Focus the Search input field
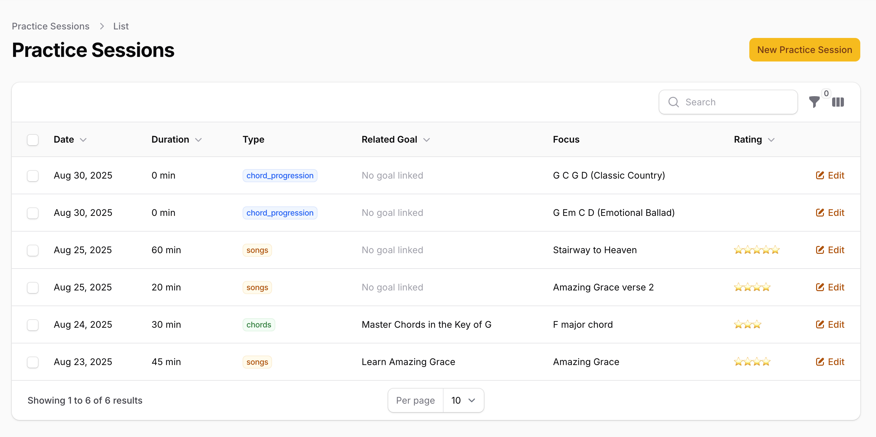Image resolution: width=876 pixels, height=437 pixels. pos(735,102)
